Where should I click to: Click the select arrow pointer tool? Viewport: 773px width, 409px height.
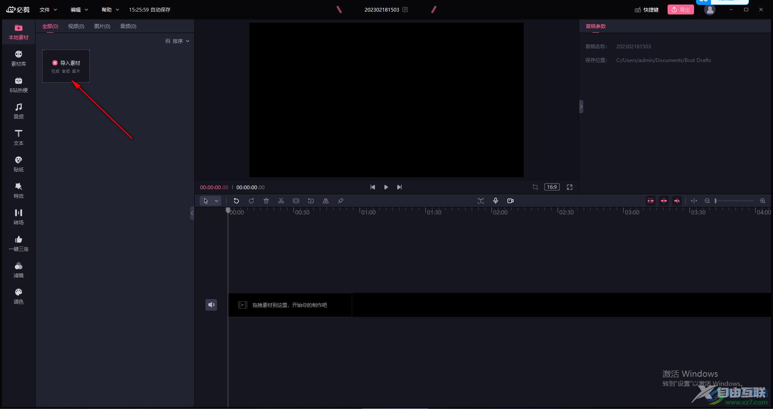tap(206, 201)
